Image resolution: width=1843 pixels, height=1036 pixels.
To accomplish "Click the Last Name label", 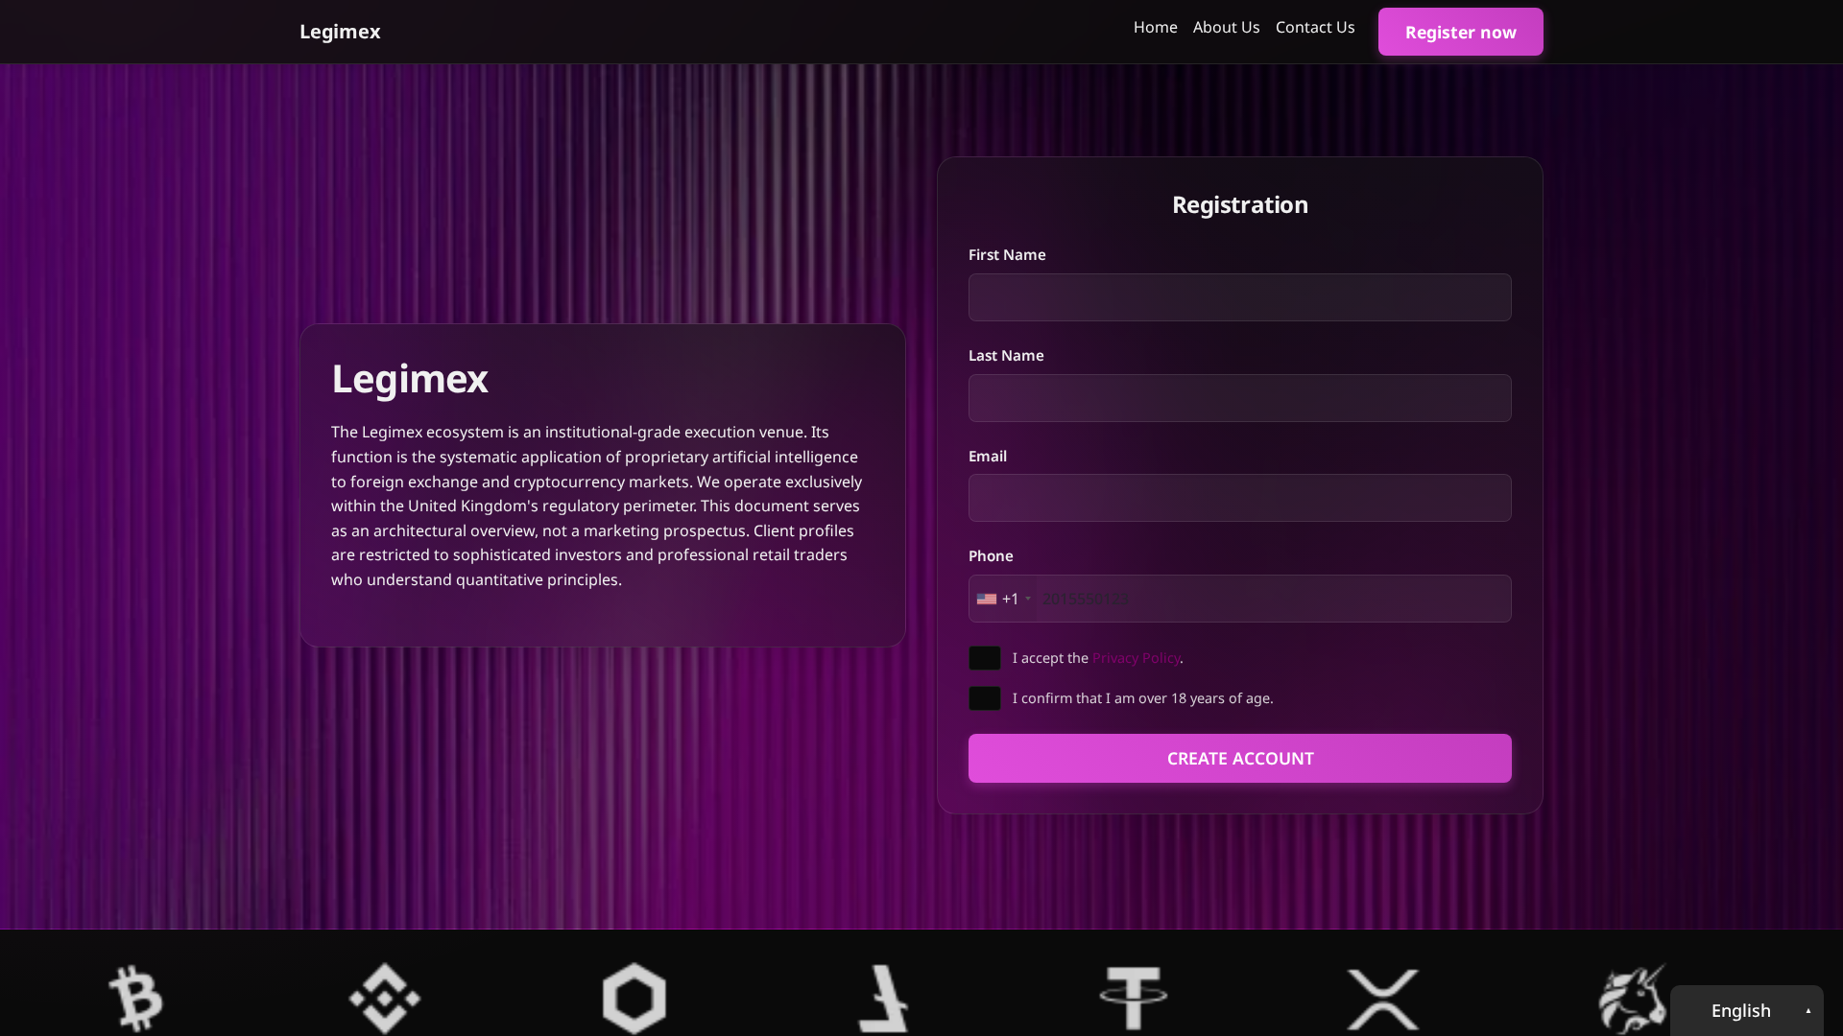I will [x=1006, y=355].
